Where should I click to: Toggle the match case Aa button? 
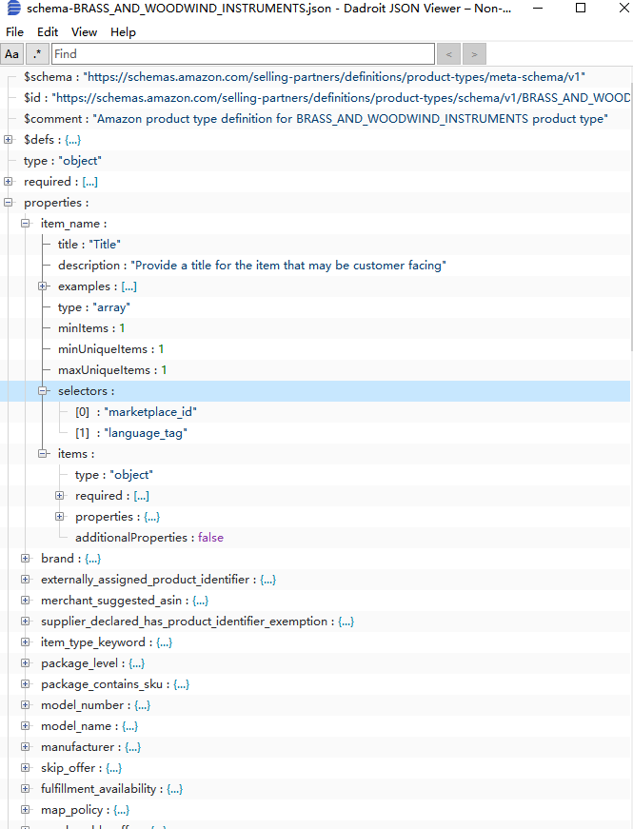click(12, 54)
